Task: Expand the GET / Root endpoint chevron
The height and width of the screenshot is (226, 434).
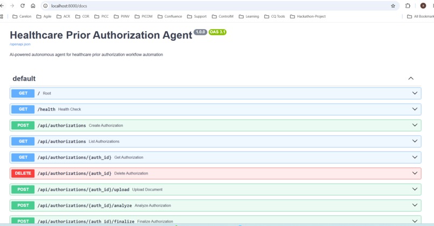Action: click(x=415, y=93)
